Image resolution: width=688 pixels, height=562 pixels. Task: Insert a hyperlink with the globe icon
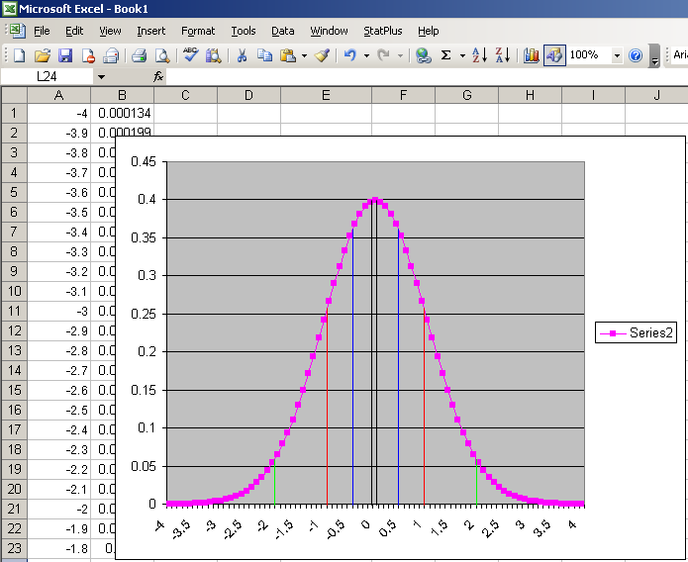point(423,55)
